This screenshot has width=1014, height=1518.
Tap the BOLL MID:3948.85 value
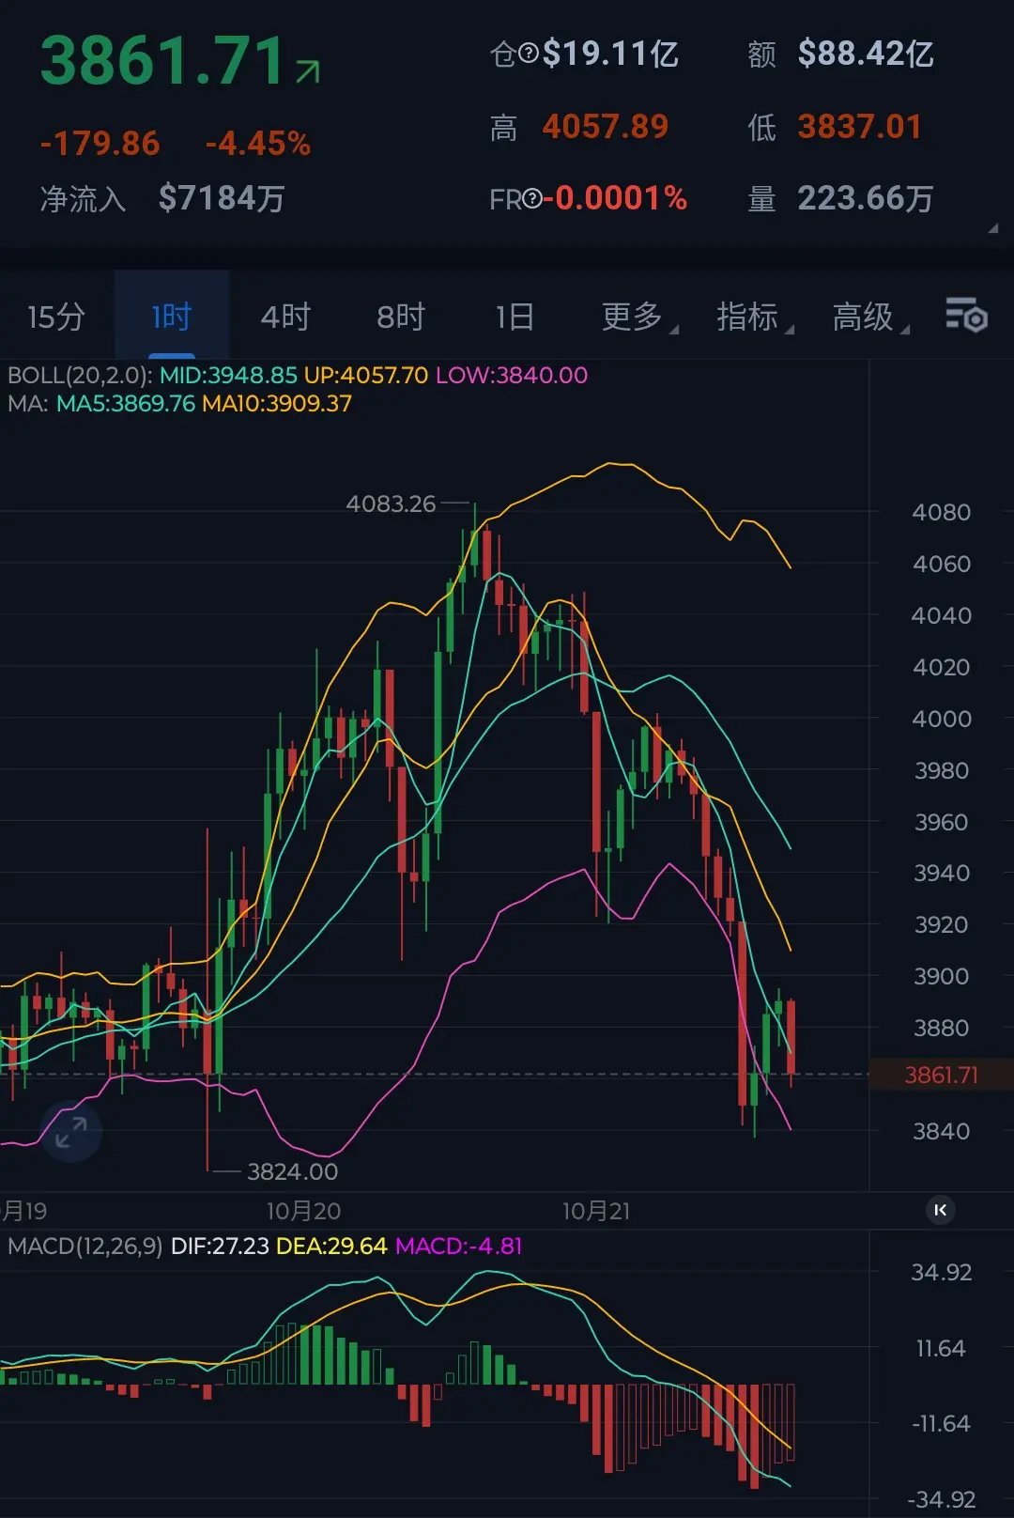click(228, 375)
